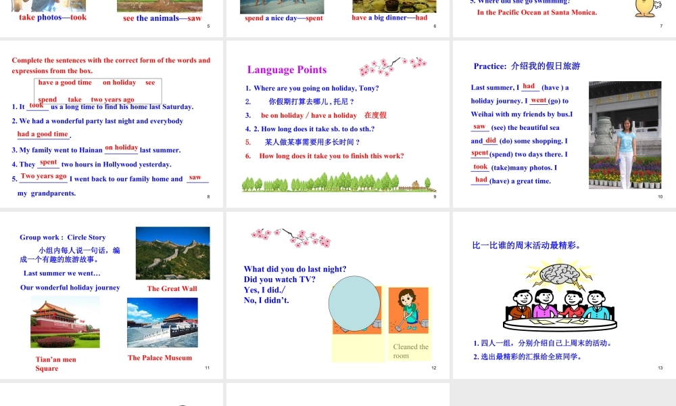This screenshot has width=676, height=406.
Task: Select the row of green trees graphic
Action: pyautogui.click(x=338, y=181)
